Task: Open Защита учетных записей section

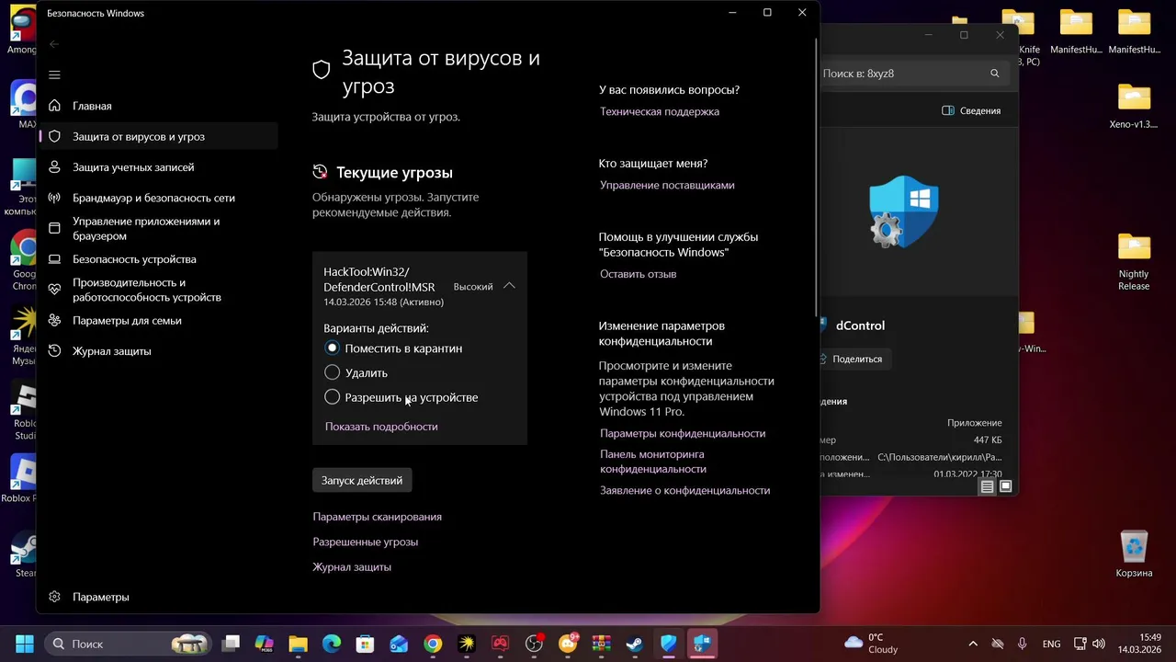Action: [158, 167]
